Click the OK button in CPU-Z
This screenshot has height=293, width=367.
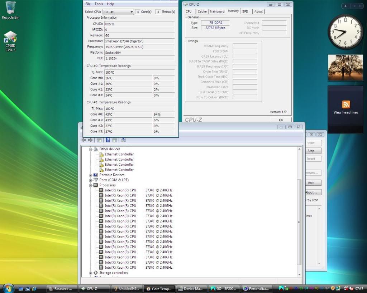click(x=281, y=120)
